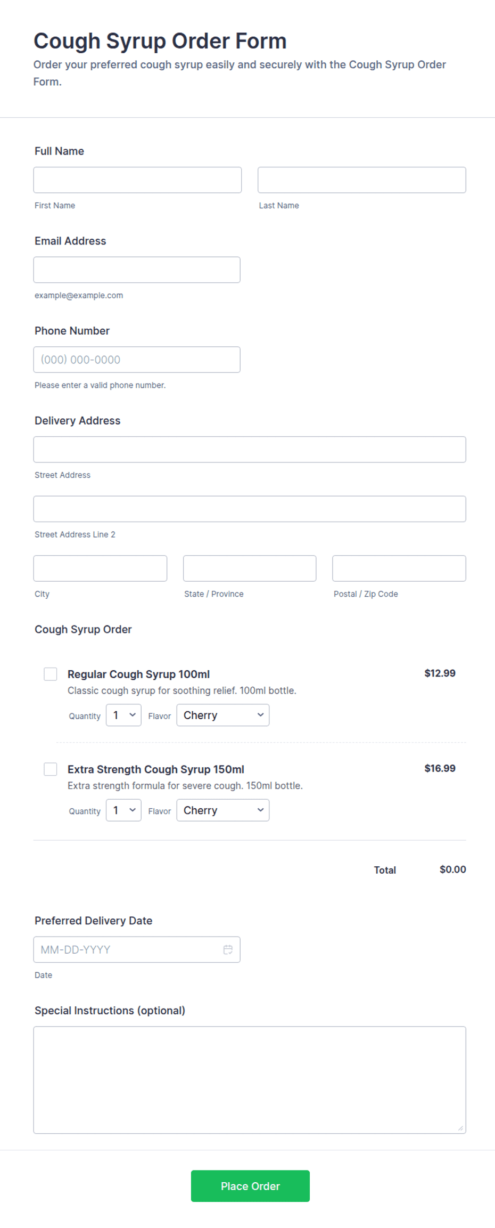Select the Phone Number input box

tap(137, 360)
